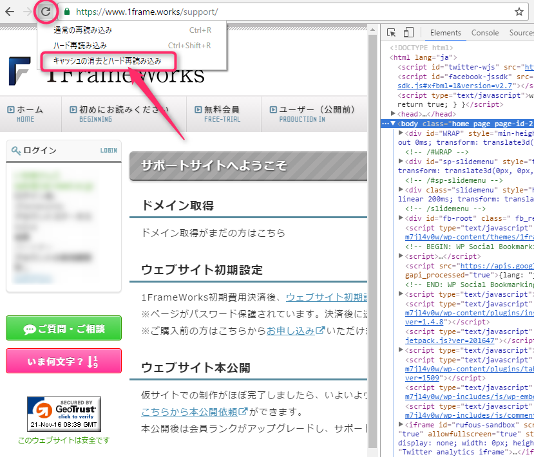Open the 初めにお読みください navigation item
This screenshot has height=457, width=534.
(124, 114)
